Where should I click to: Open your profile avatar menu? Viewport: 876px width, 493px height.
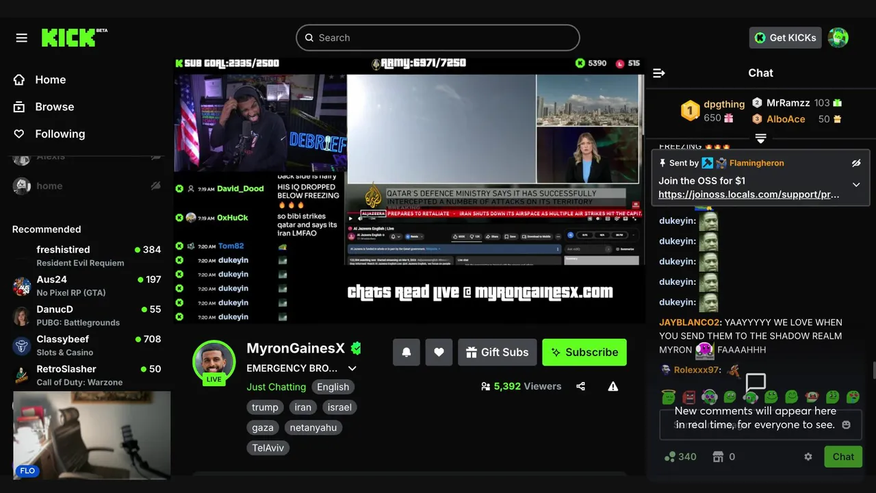[x=838, y=38]
